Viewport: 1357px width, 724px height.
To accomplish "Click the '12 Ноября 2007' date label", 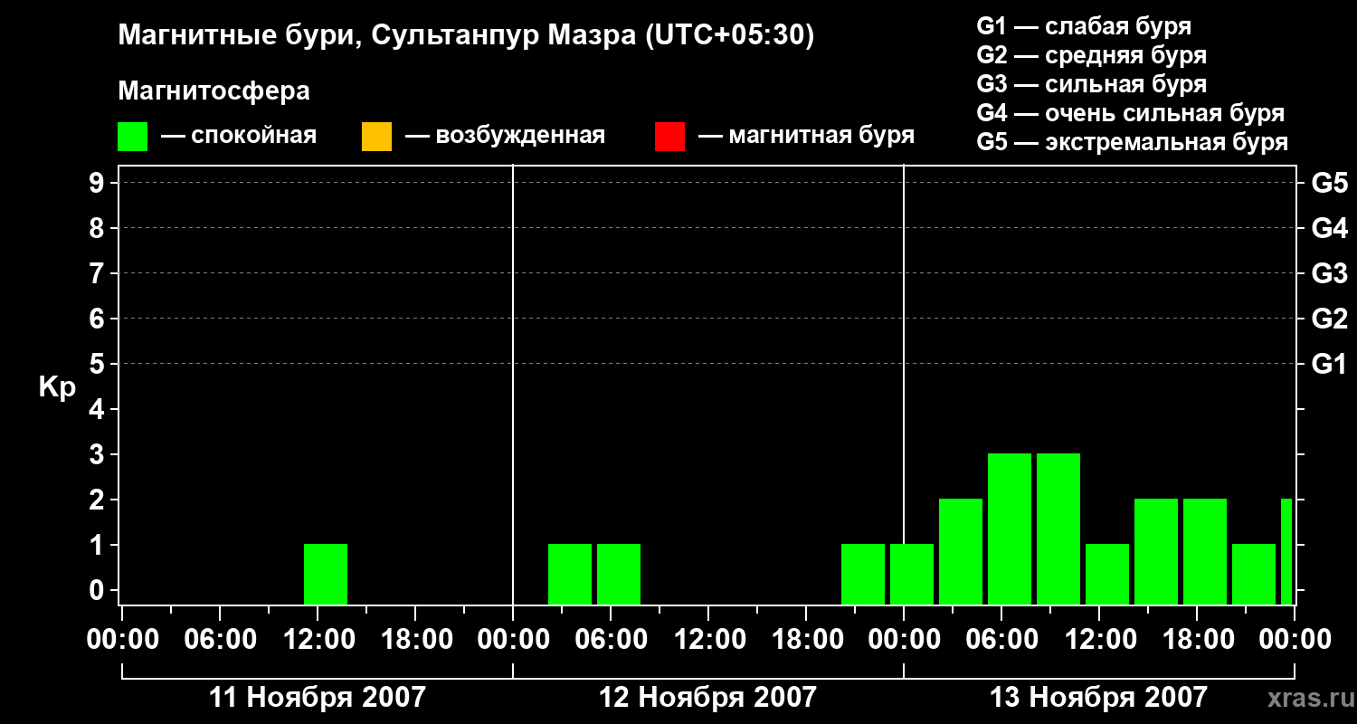I will pyautogui.click(x=708, y=697).
